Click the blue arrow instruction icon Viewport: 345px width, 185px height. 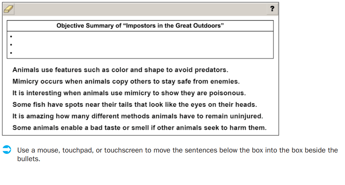coord(7,150)
